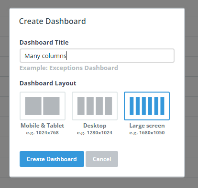Click the Create Dashboard button
The height and width of the screenshot is (188, 198).
click(52, 159)
